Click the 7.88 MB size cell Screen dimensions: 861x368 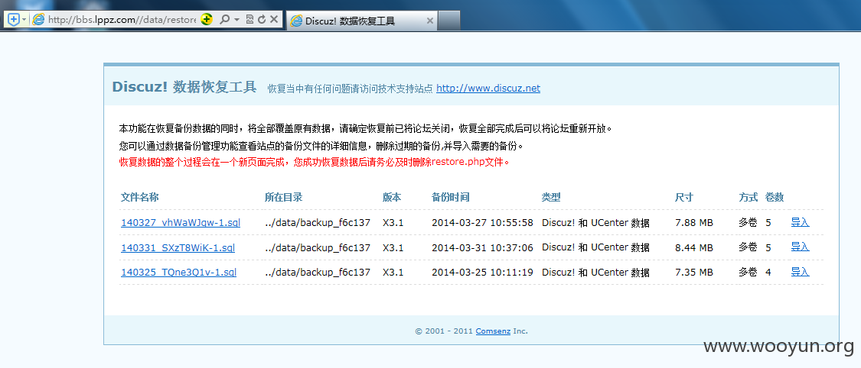click(694, 223)
